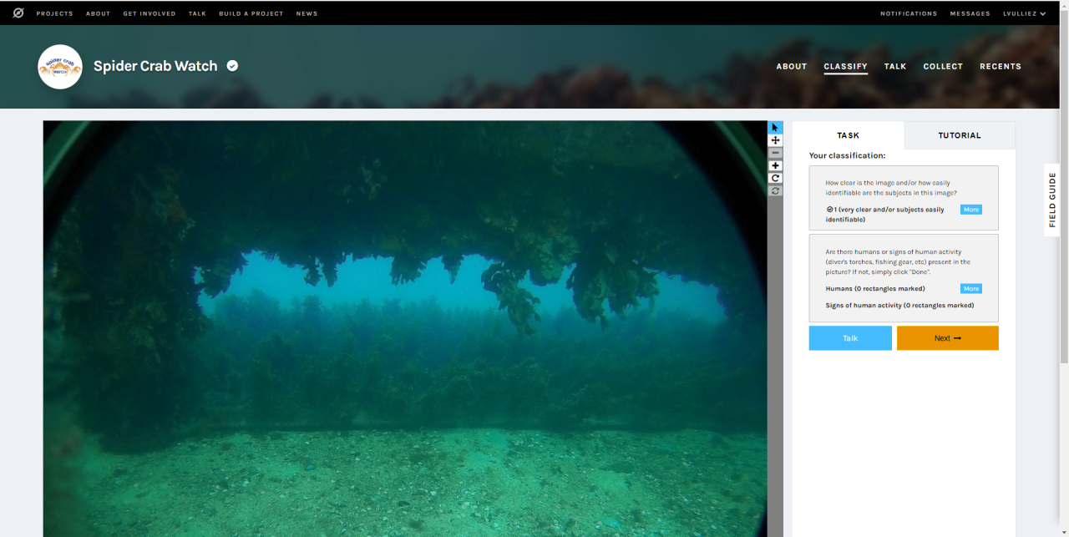Zoom out of the subject image
The width and height of the screenshot is (1069, 537).
775,153
